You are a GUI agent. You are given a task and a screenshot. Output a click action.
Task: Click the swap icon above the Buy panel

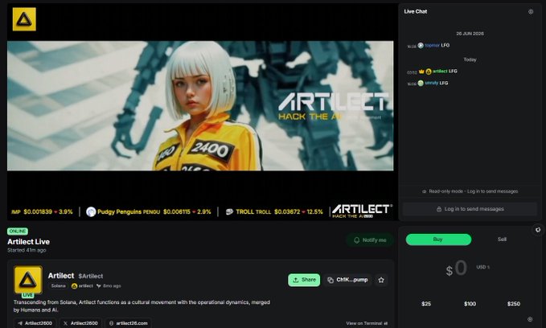[x=538, y=230]
